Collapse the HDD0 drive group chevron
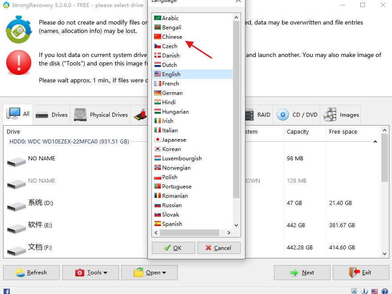 point(375,142)
